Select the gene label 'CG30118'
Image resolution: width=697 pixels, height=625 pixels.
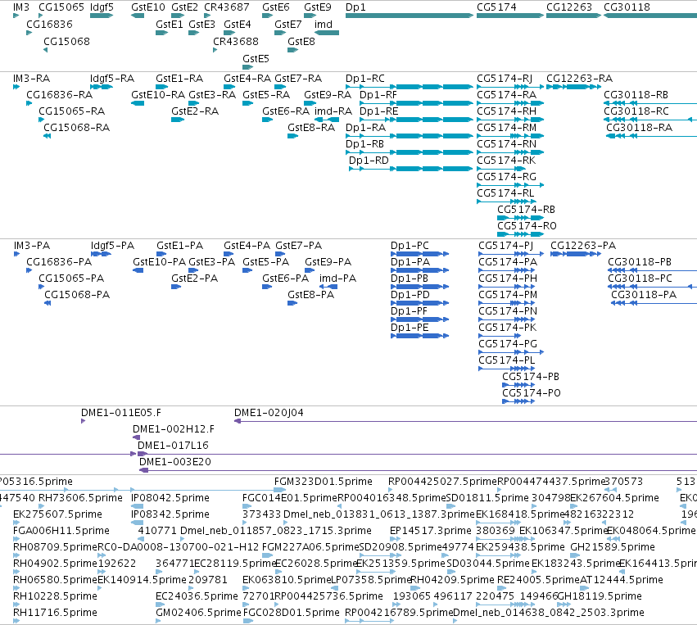click(627, 7)
